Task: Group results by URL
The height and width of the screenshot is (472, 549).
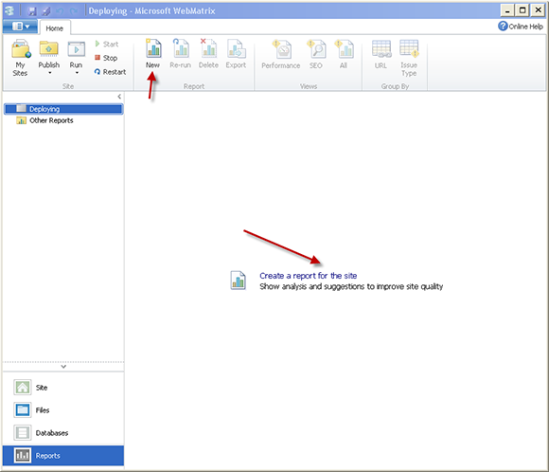Action: 381,54
